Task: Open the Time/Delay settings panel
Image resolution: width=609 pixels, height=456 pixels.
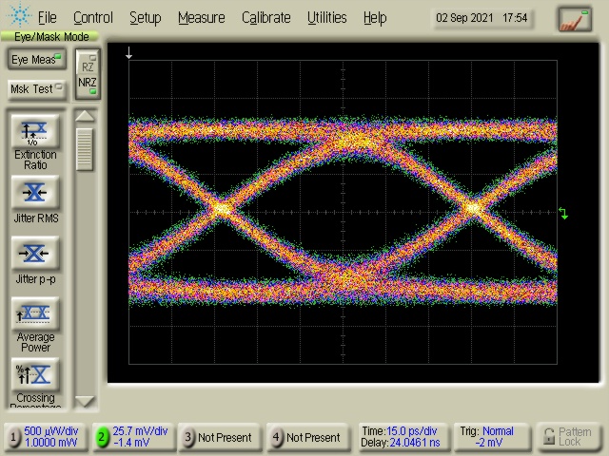Action: point(400,437)
